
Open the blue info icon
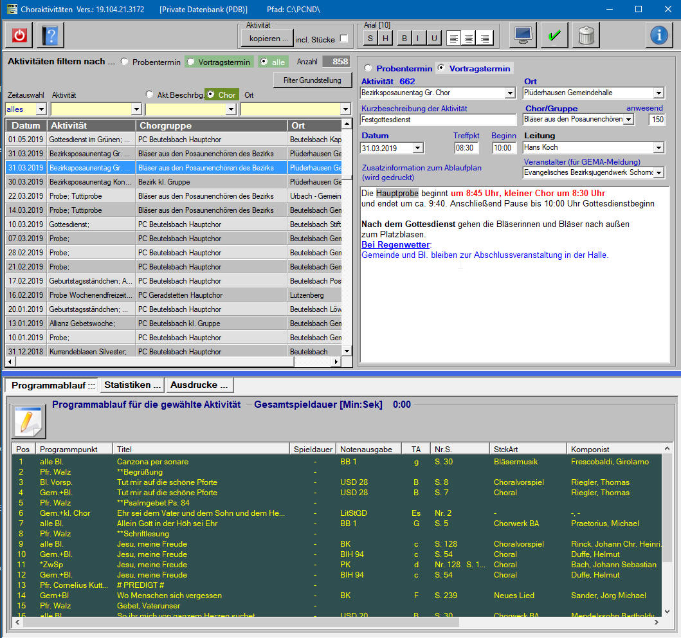pyautogui.click(x=659, y=35)
